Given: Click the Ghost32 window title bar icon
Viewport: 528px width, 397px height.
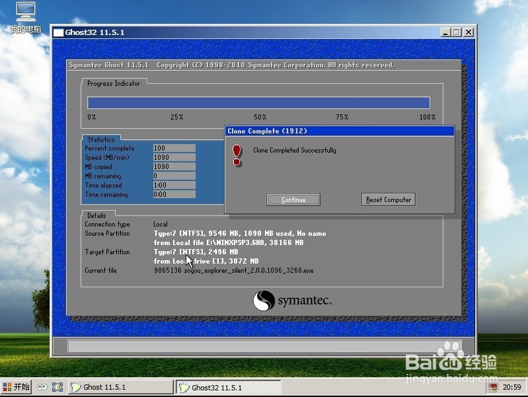Looking at the screenshot, I should coord(58,32).
